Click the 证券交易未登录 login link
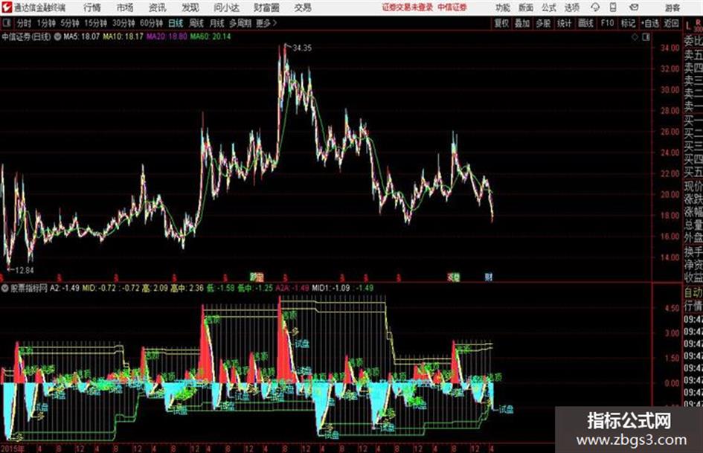This screenshot has width=703, height=453. [x=408, y=7]
